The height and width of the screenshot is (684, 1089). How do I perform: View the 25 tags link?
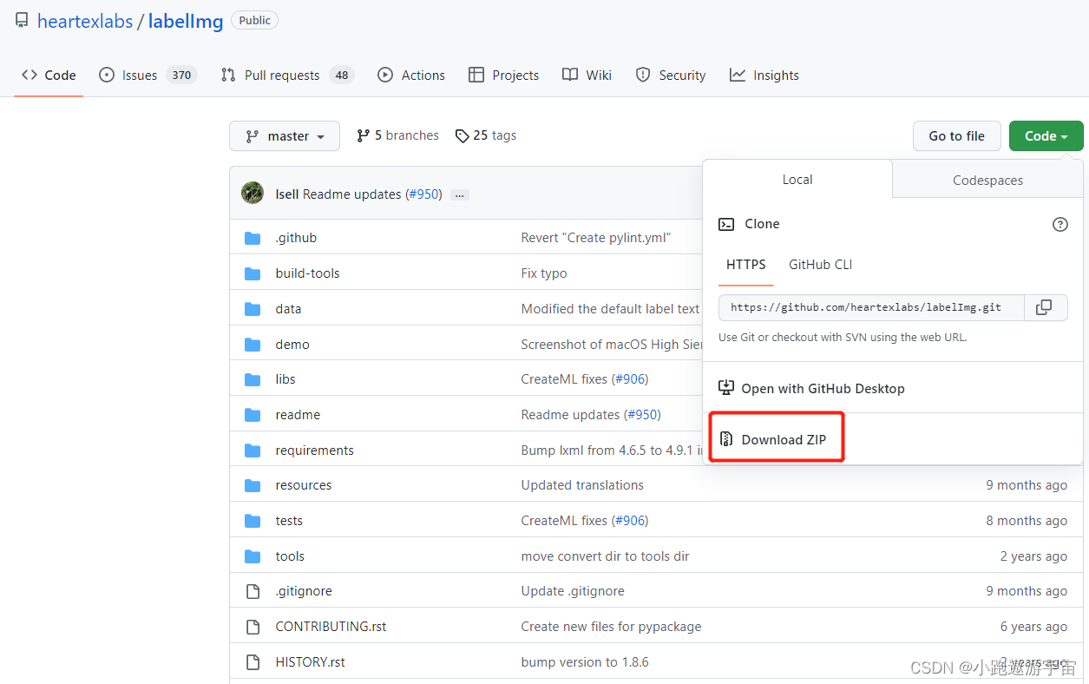(486, 135)
